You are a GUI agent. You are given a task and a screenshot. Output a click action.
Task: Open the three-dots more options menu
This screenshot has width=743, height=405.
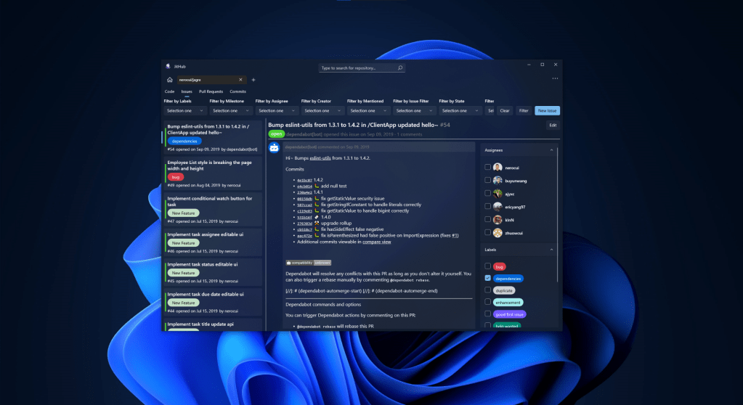pos(555,78)
